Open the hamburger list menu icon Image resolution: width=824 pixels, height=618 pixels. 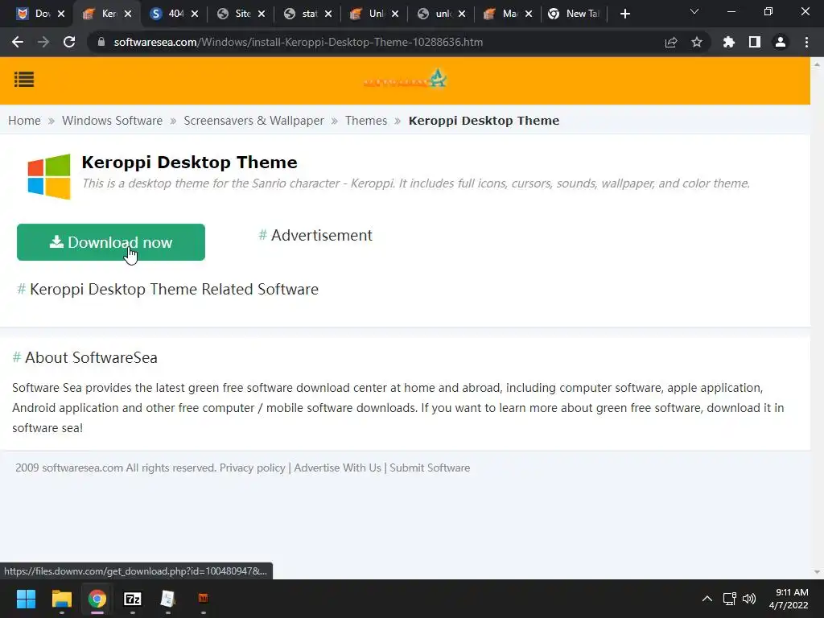point(24,80)
